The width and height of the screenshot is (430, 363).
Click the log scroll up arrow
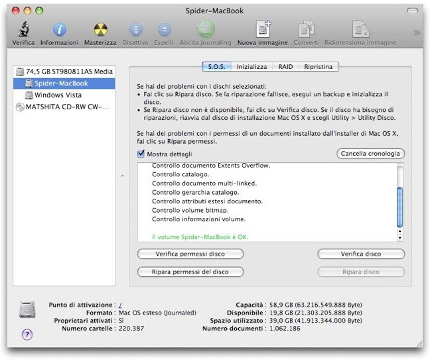pyautogui.click(x=400, y=231)
